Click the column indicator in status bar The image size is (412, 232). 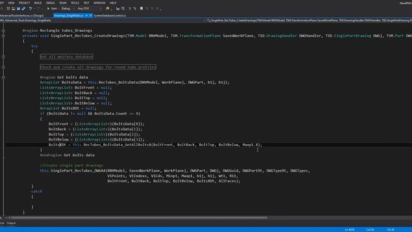coord(370,229)
